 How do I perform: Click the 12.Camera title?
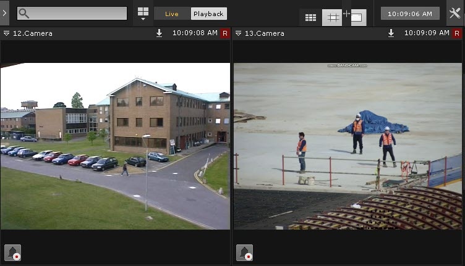coord(33,33)
